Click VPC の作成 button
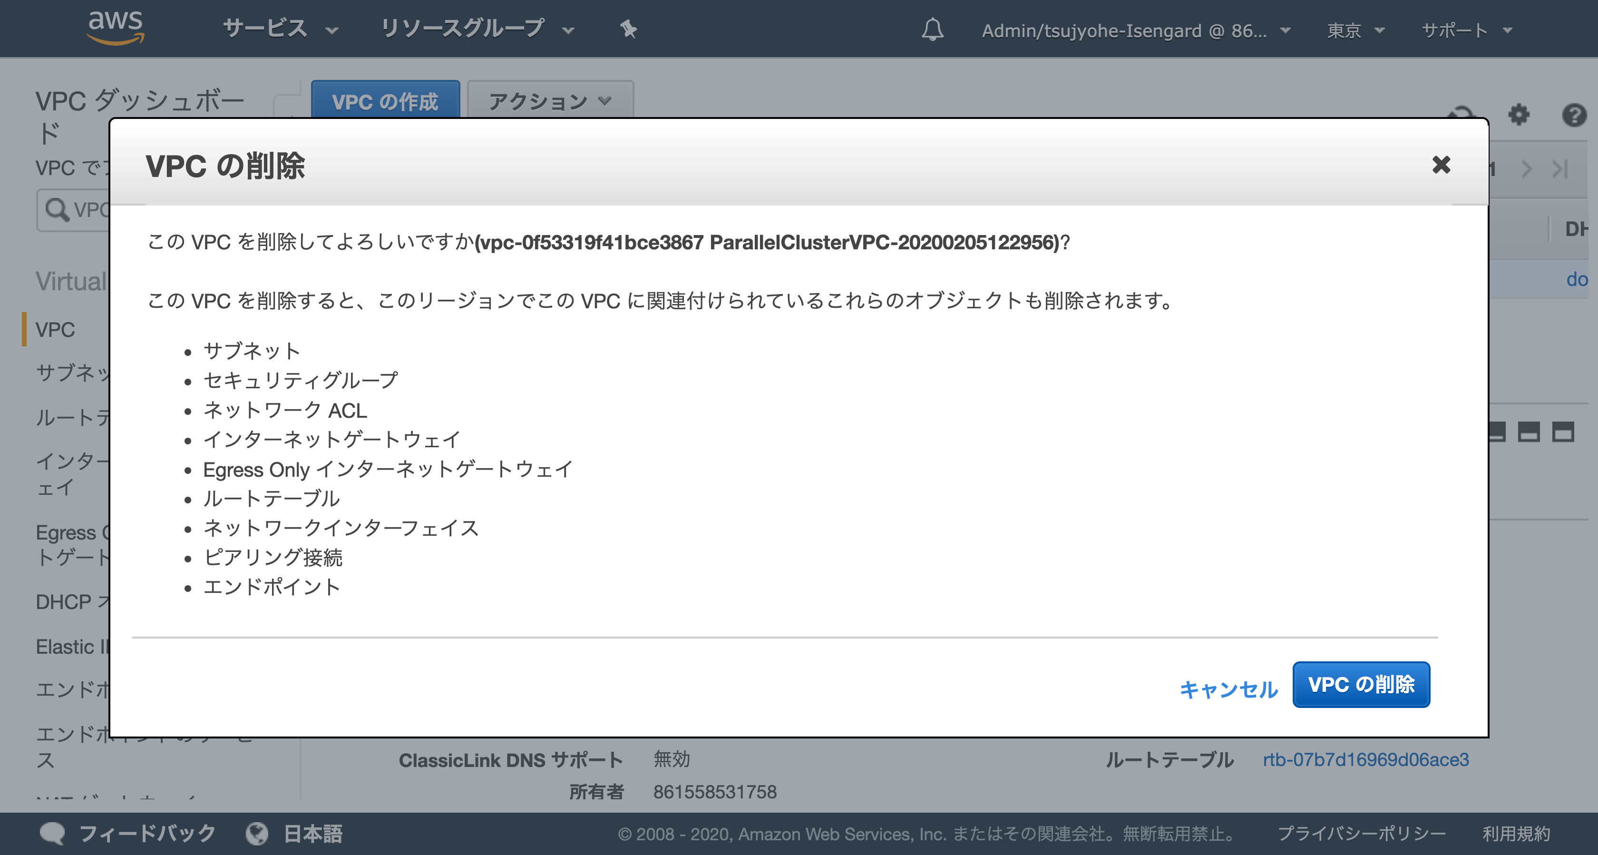1598x855 pixels. [385, 100]
